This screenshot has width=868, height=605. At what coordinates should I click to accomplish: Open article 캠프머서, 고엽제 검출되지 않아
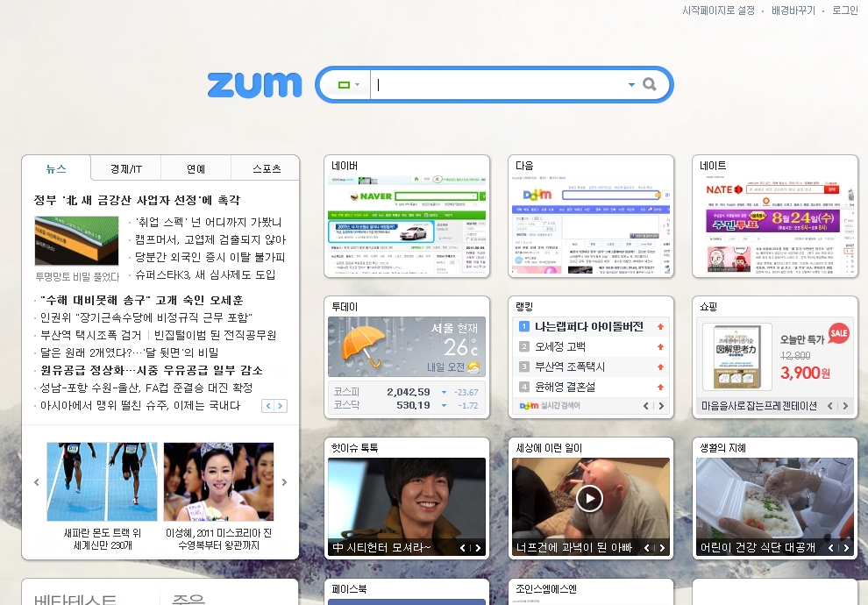click(210, 239)
